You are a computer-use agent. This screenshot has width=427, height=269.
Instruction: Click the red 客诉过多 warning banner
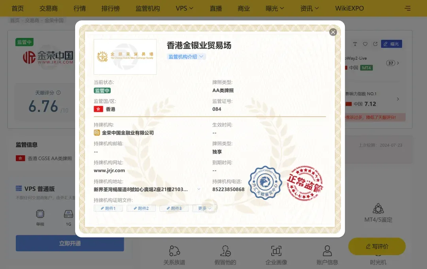[374, 117]
